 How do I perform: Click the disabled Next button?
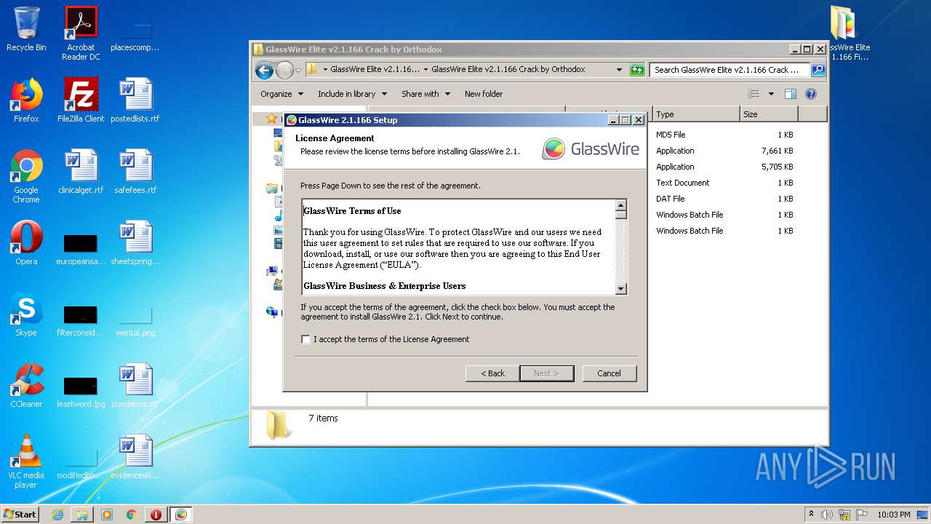coord(546,373)
